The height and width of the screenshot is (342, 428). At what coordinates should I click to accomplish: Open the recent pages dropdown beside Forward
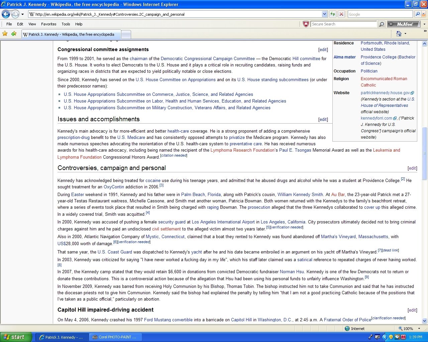(x=22, y=14)
